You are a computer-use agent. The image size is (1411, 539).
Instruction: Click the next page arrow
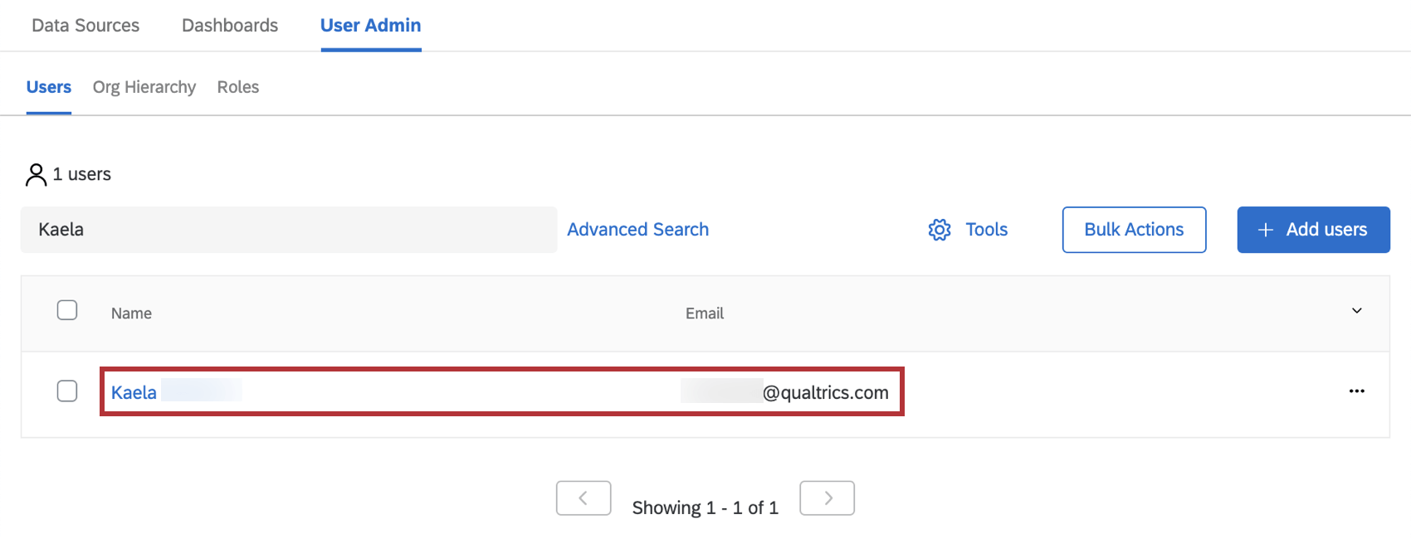pos(827,498)
